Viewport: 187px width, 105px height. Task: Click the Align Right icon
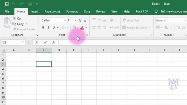(104, 28)
